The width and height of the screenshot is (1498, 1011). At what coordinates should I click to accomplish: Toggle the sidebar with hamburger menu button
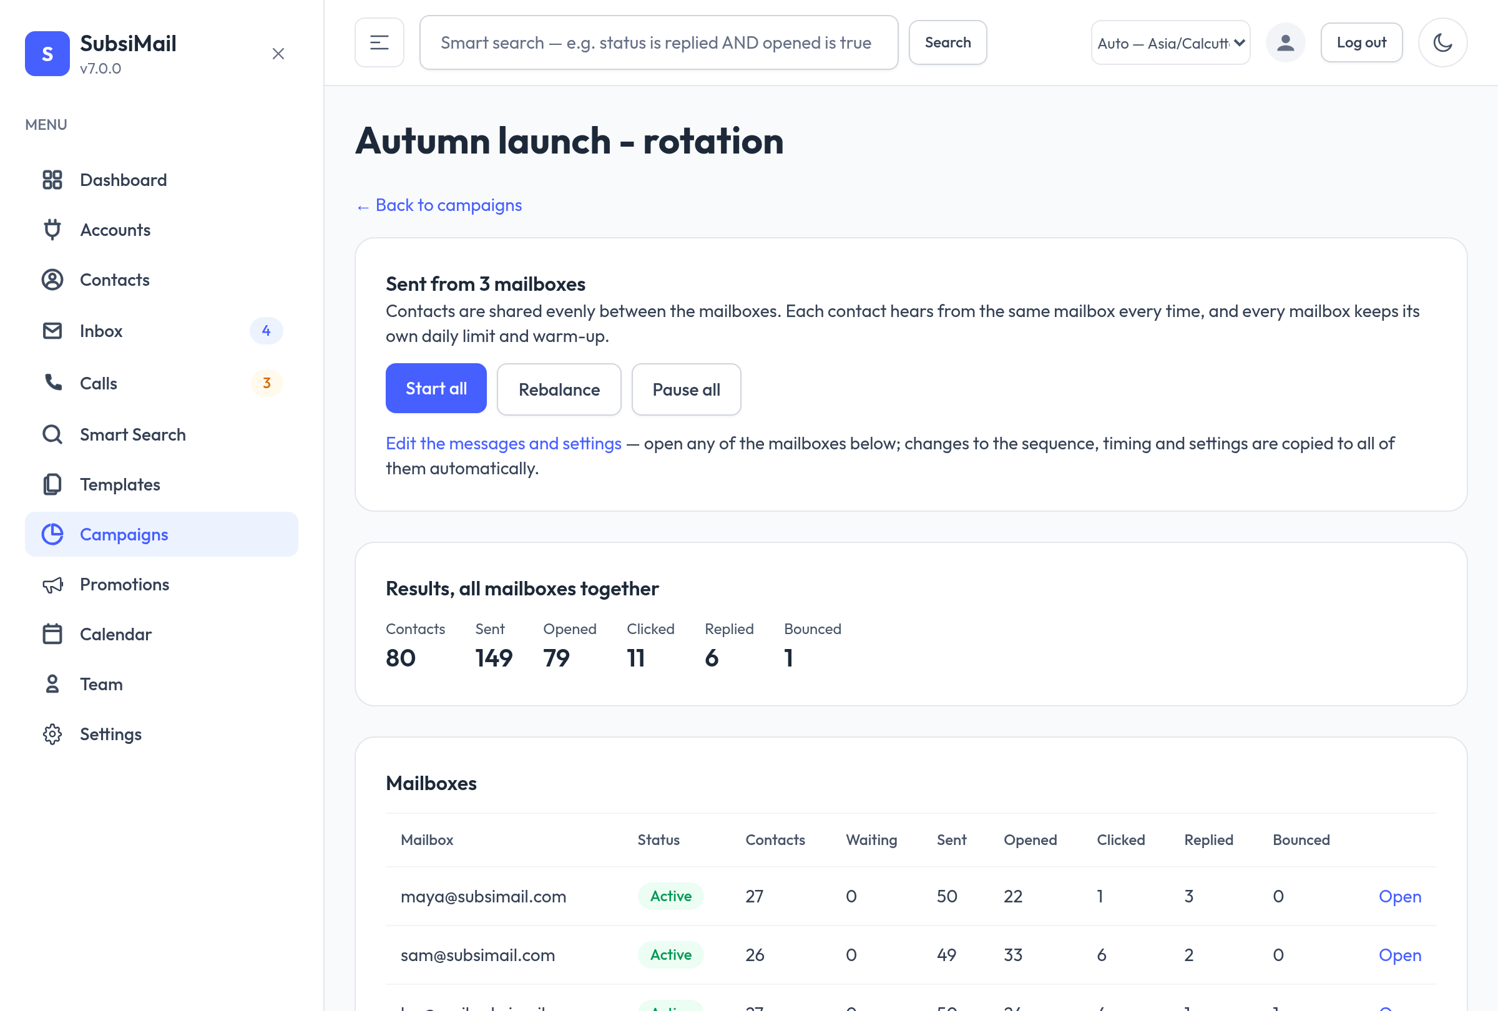click(379, 42)
